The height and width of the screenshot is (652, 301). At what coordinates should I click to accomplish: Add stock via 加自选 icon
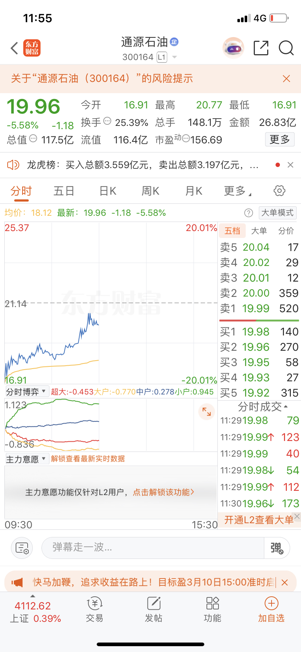[271, 609]
